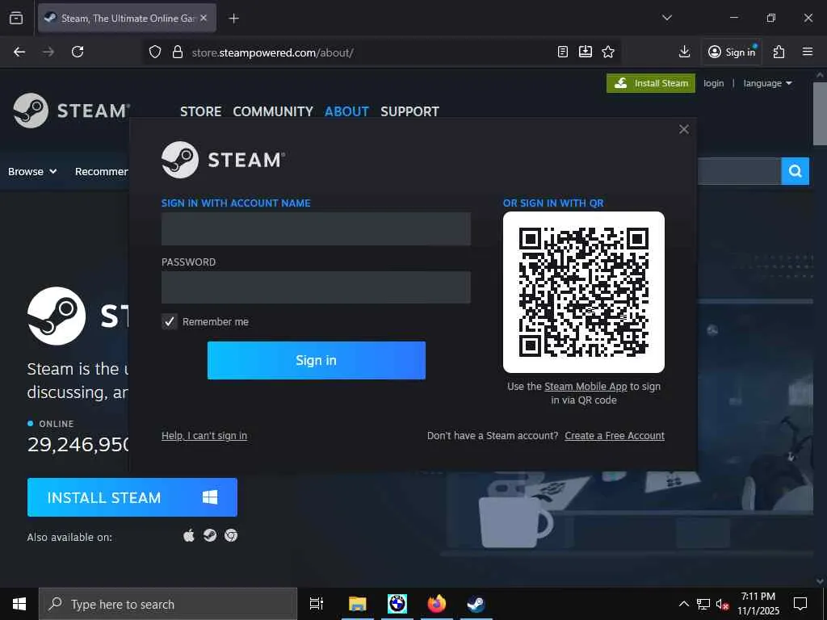Screen dimensions: 827x620
Task: Open the list all tabs chevron
Action: [666, 18]
